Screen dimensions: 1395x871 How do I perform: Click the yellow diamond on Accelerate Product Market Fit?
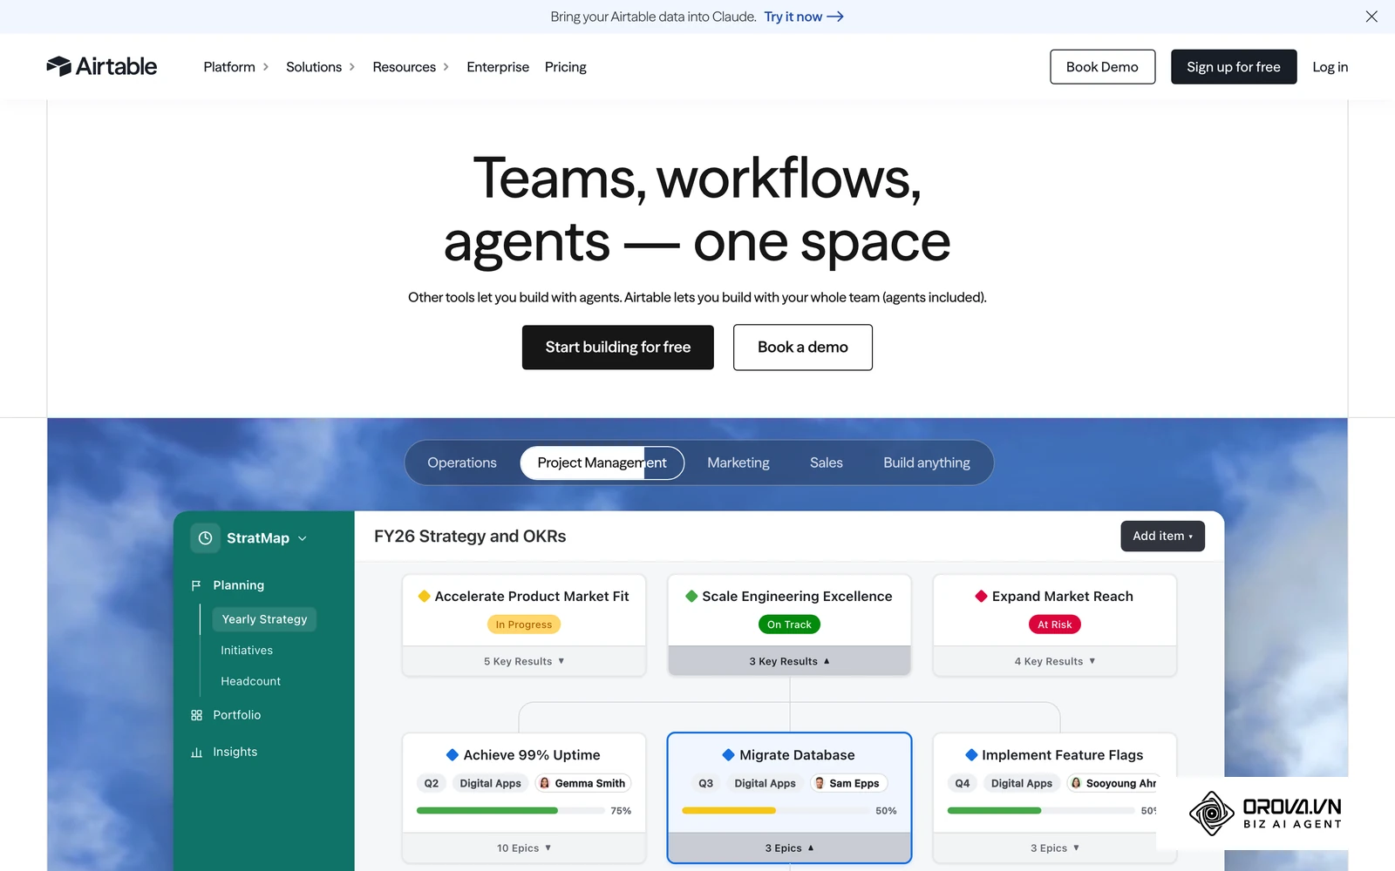(424, 596)
